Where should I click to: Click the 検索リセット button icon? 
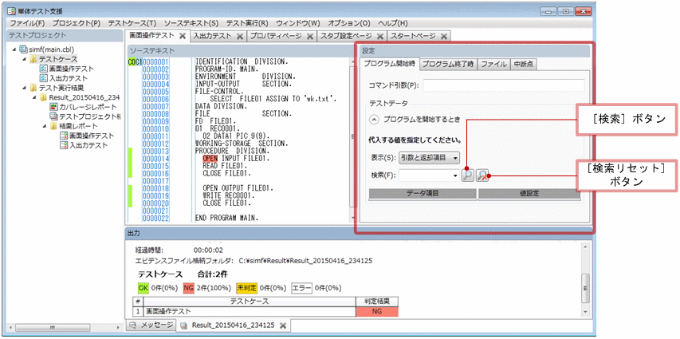point(482,175)
